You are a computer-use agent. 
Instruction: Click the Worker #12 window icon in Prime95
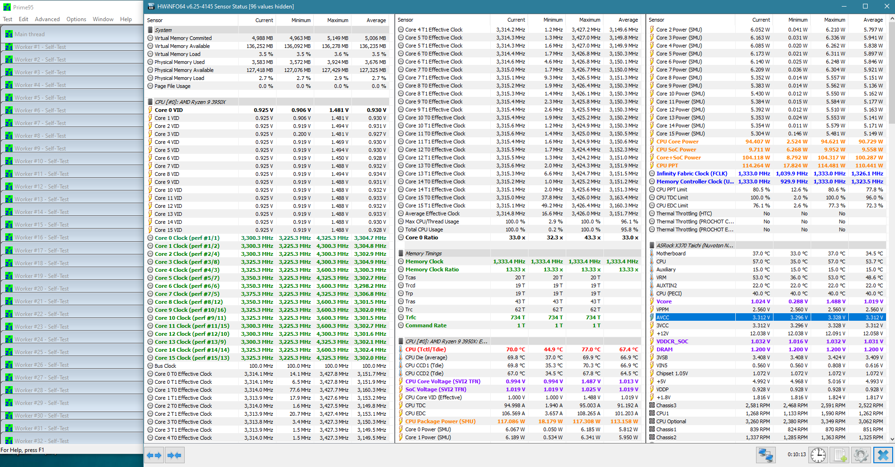(9, 187)
